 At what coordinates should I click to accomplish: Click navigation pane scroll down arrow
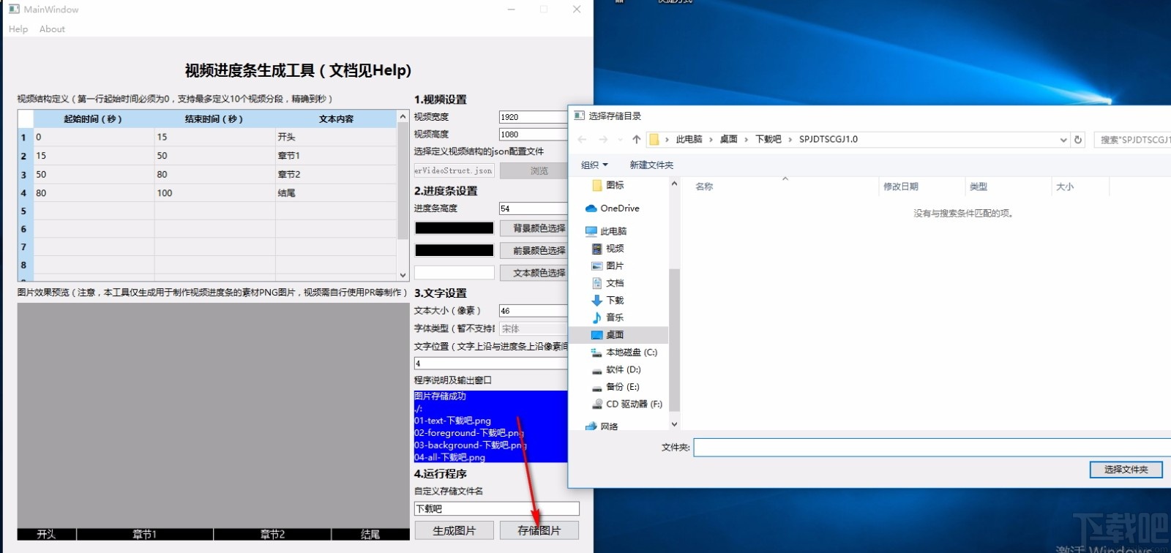point(674,424)
